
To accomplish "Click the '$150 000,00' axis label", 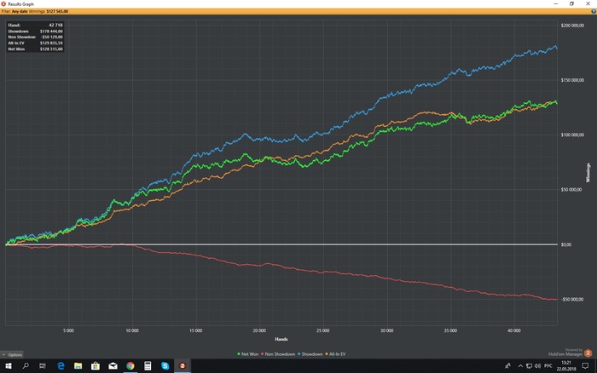I will coord(572,80).
